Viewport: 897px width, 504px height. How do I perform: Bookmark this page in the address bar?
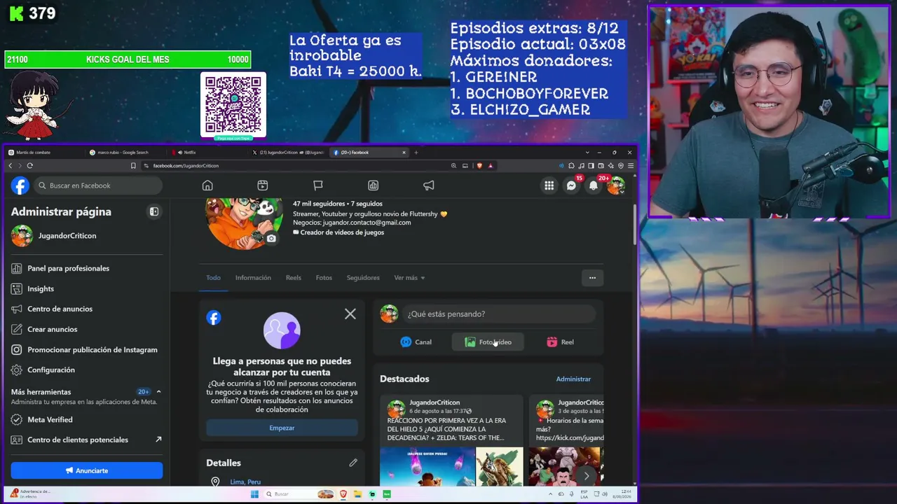[133, 166]
